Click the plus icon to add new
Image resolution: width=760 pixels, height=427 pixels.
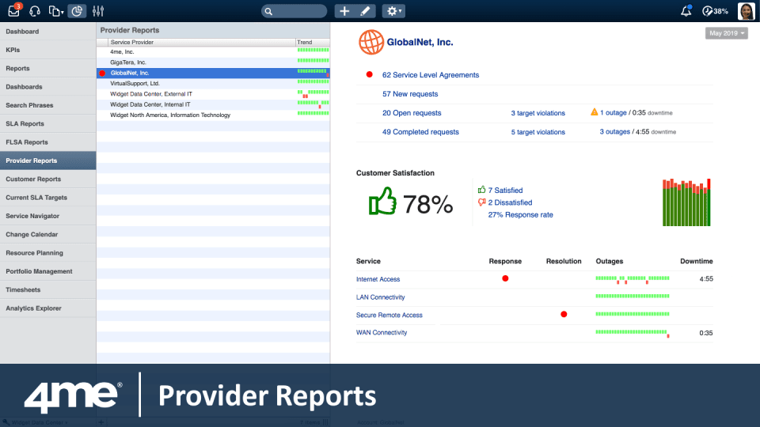[344, 11]
